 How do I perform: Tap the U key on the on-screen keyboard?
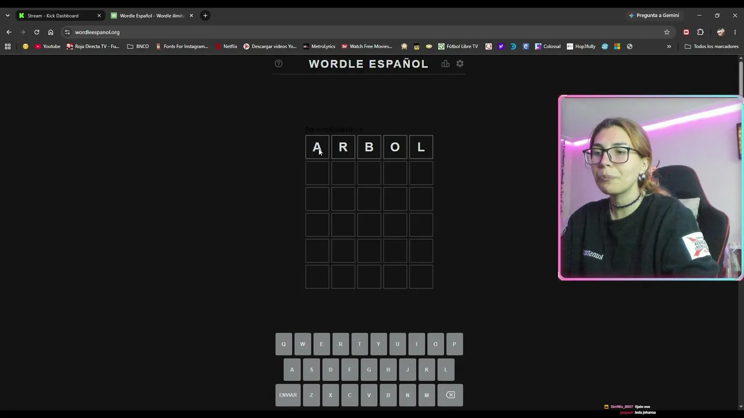pos(398,344)
